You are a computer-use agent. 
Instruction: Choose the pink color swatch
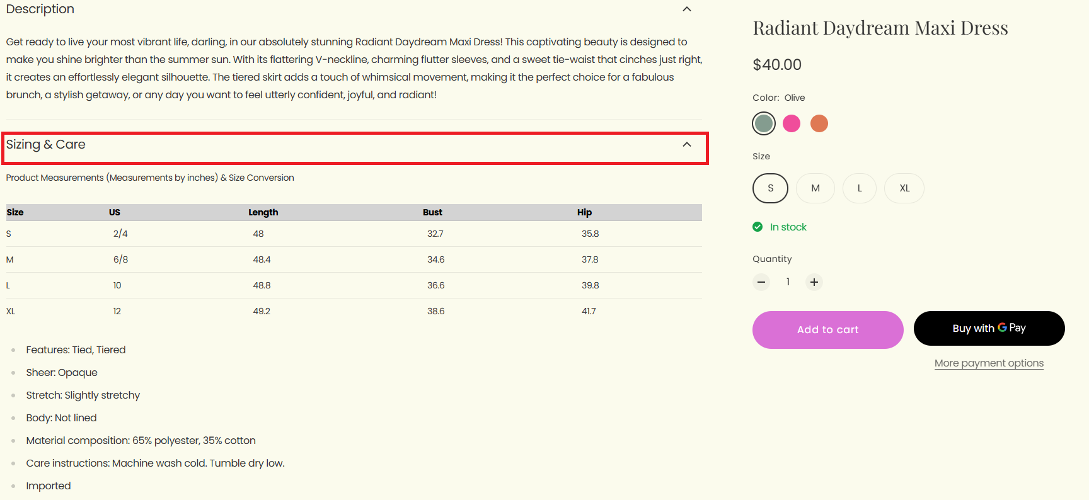pyautogui.click(x=792, y=123)
